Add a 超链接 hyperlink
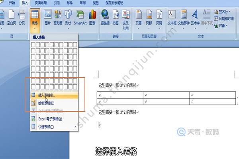Image resolution: width=239 pixels, height=159 pixels. coord(105,17)
